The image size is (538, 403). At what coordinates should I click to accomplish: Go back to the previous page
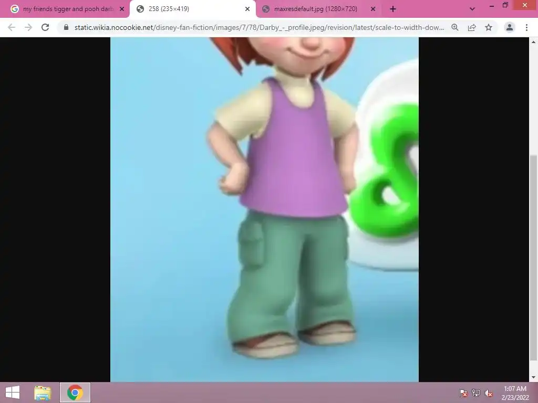[x=12, y=27]
